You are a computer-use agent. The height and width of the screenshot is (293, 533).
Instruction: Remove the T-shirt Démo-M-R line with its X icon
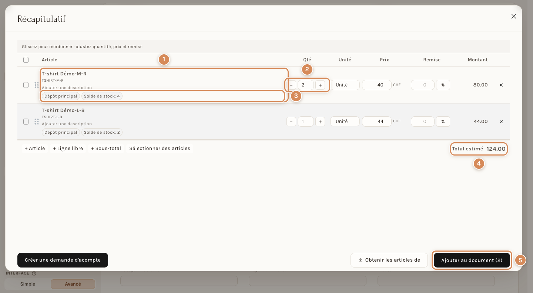click(501, 85)
